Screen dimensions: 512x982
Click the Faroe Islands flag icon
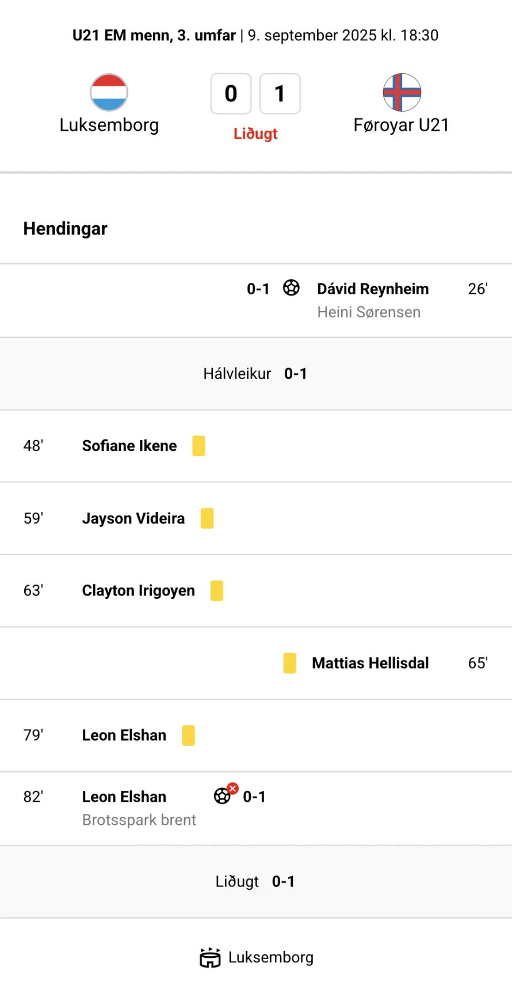pyautogui.click(x=402, y=92)
